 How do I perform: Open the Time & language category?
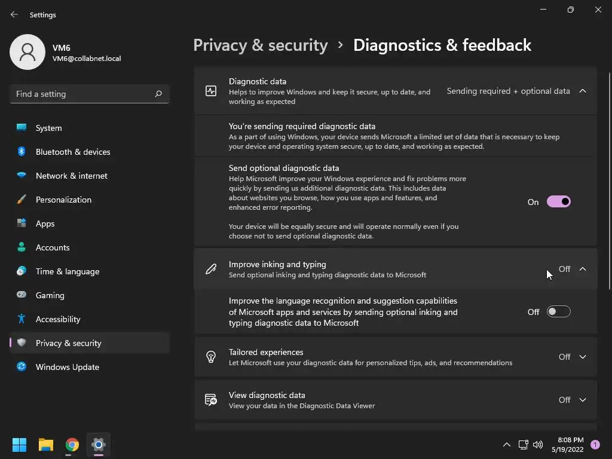click(68, 271)
